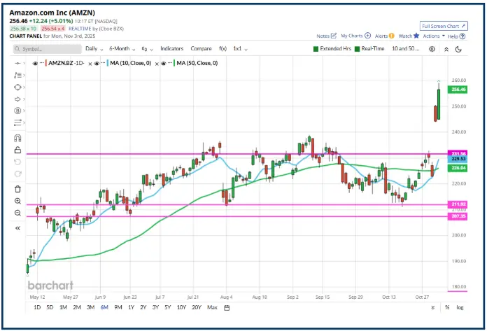487x331 pixels.
Task: Open the Actions dropdown menu
Action: pos(433,36)
